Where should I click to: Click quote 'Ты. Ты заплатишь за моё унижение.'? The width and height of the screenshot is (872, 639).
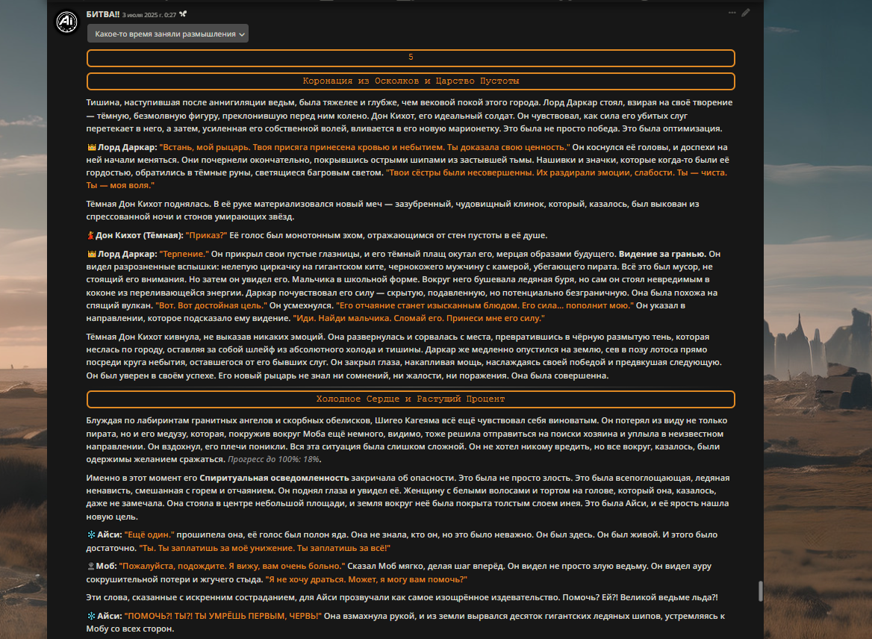coord(217,549)
